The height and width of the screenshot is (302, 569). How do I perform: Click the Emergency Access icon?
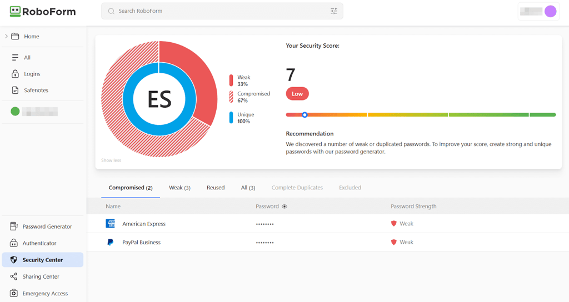[x=14, y=293]
